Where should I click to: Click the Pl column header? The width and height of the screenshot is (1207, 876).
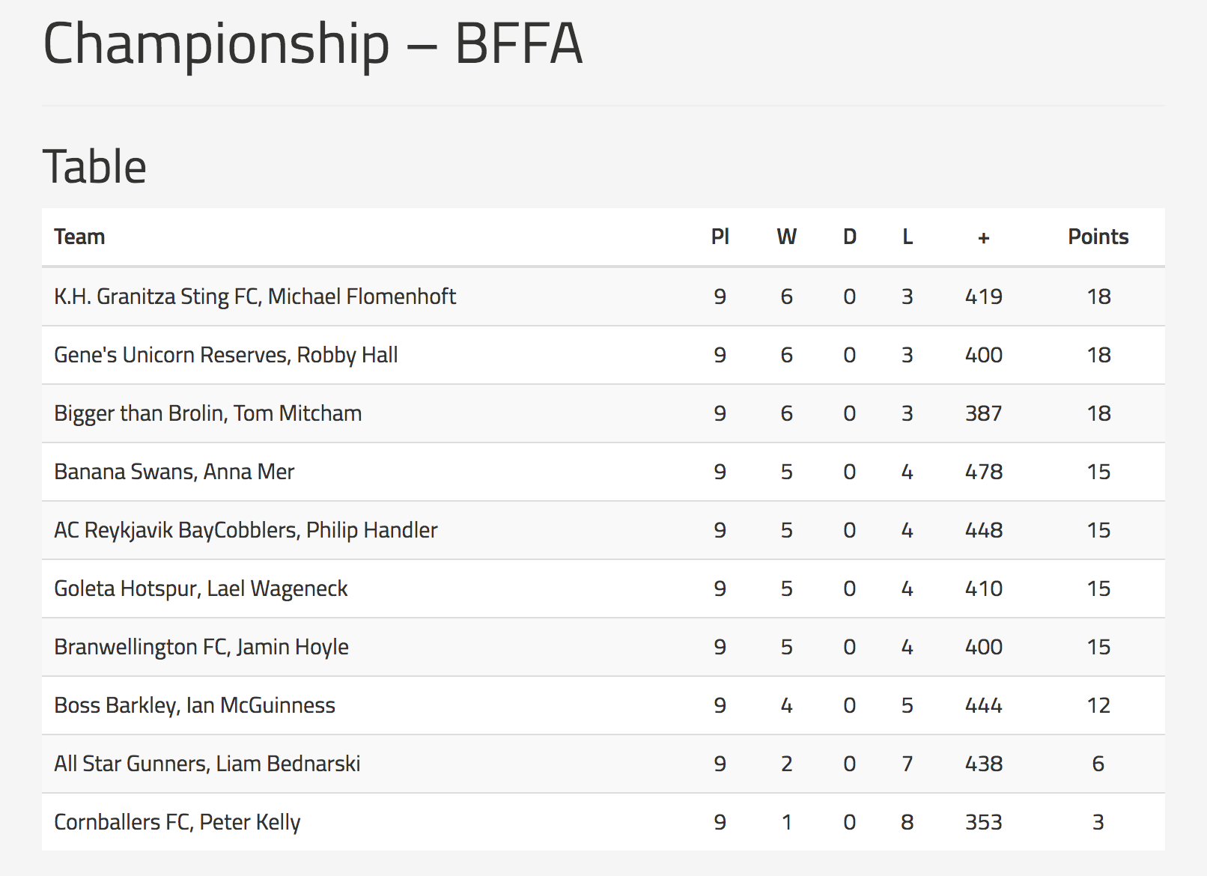click(x=720, y=237)
